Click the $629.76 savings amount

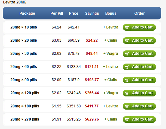[x=92, y=119]
